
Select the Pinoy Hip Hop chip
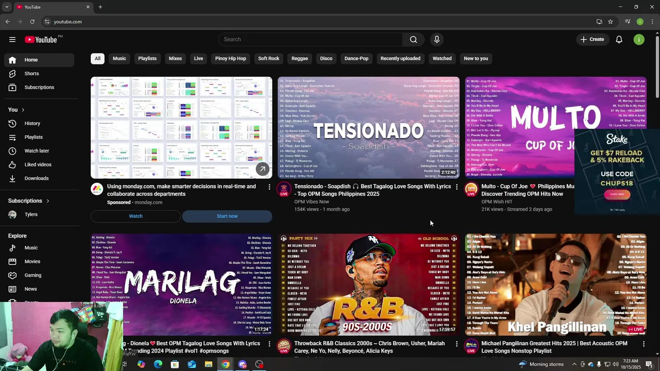(230, 59)
